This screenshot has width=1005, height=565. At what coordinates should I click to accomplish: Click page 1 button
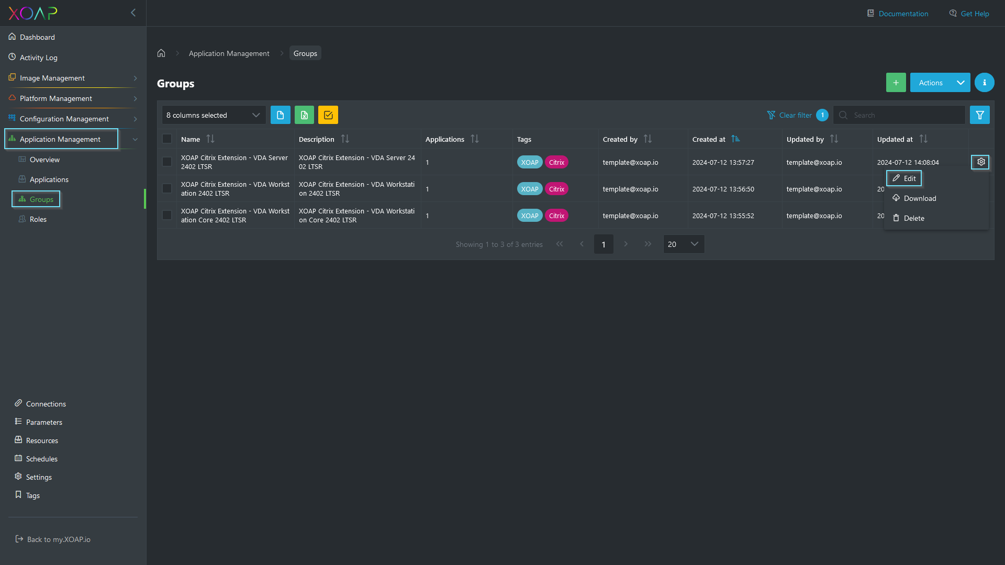click(604, 244)
